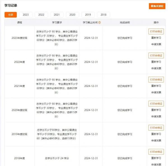The width and height of the screenshot is (168, 166).
Task: Switch to the 2023 year tab
Action: pyautogui.click(x=26, y=15)
